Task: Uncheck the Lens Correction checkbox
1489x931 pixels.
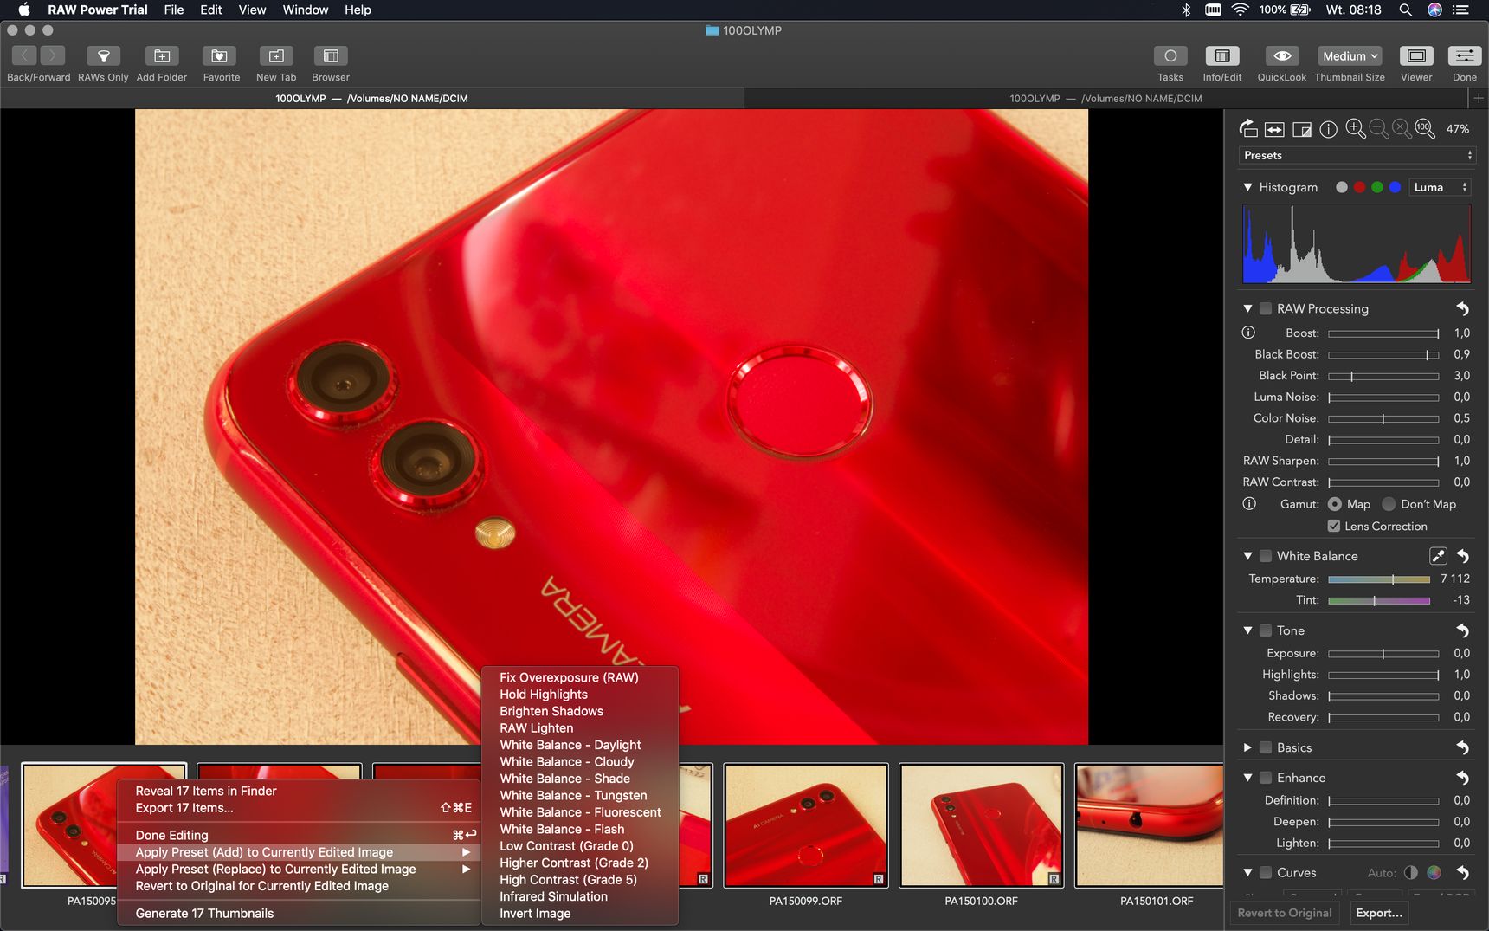Action: point(1334,526)
